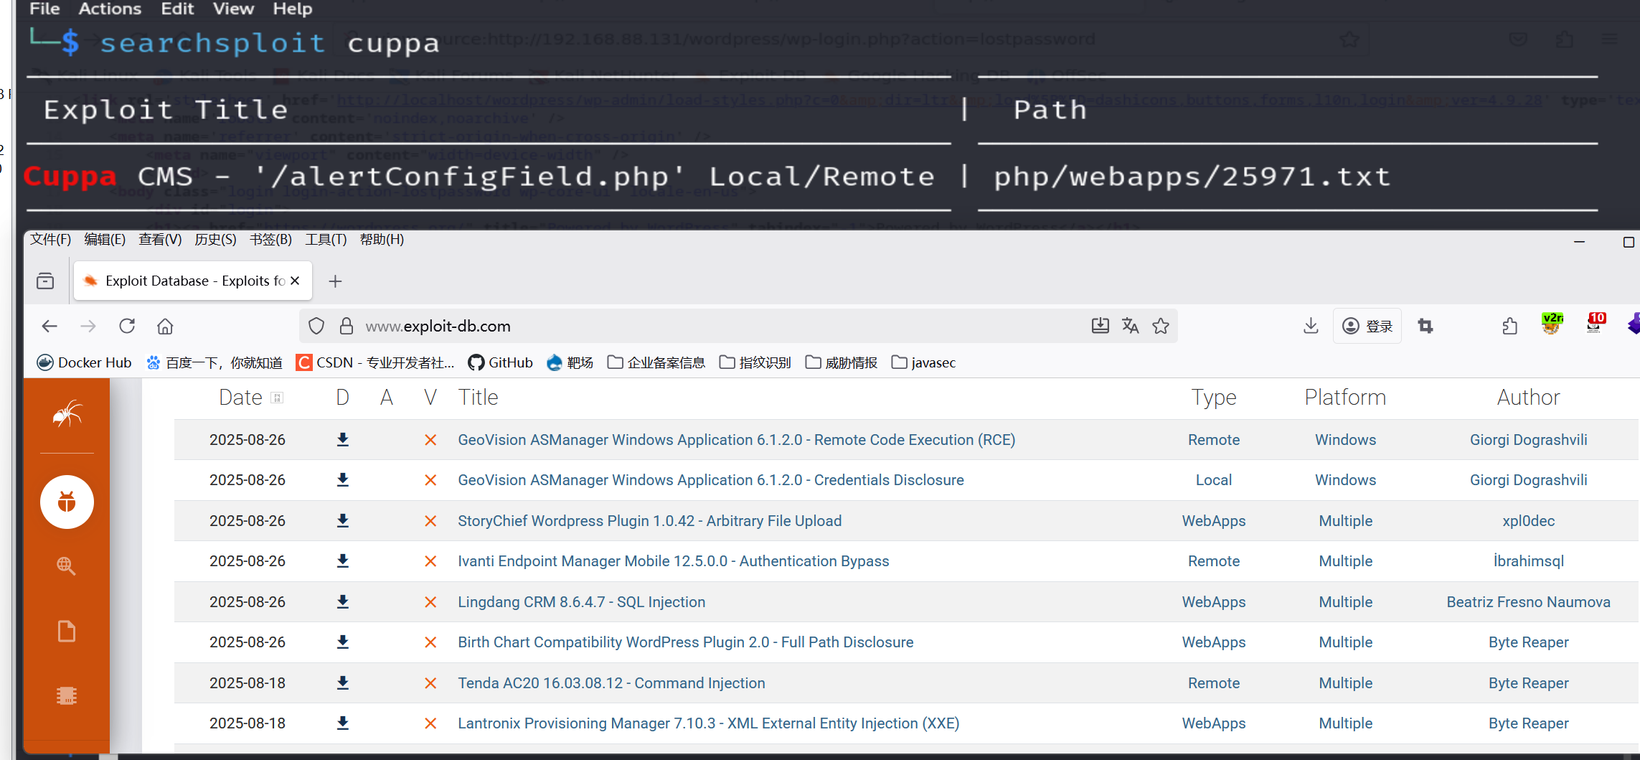Click the translate page icon in address bar
Image resolution: width=1640 pixels, height=760 pixels.
click(x=1131, y=326)
